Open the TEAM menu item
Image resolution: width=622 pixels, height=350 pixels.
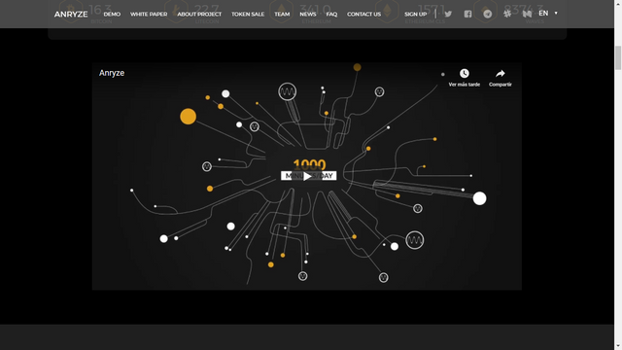[x=282, y=14]
